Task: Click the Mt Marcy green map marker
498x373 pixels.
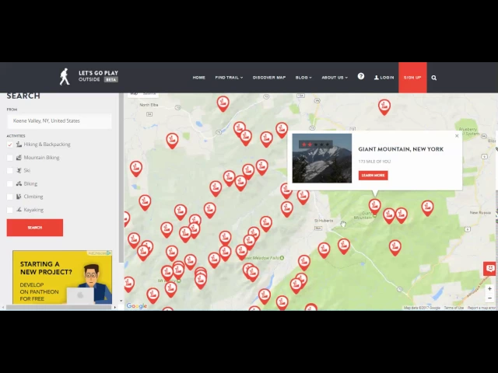Action: coord(179,281)
